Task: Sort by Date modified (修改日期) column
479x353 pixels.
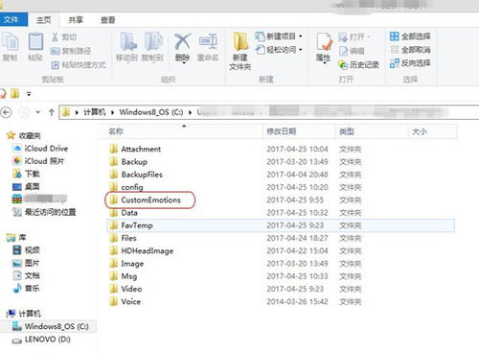Action: tap(282, 131)
